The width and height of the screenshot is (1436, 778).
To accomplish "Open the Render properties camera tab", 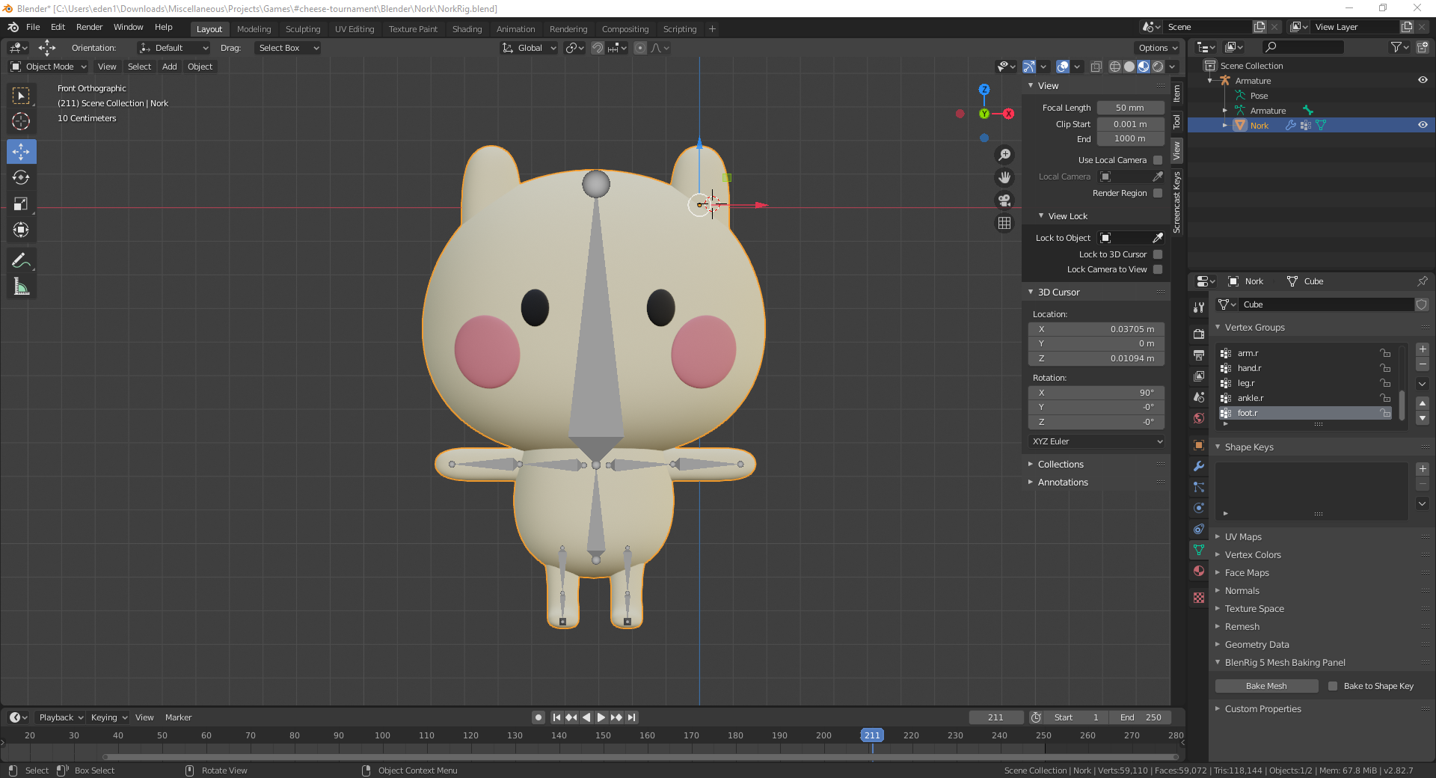I will pyautogui.click(x=1199, y=334).
